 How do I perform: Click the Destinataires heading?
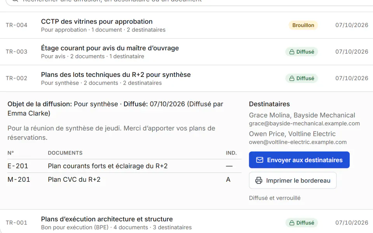click(269, 104)
